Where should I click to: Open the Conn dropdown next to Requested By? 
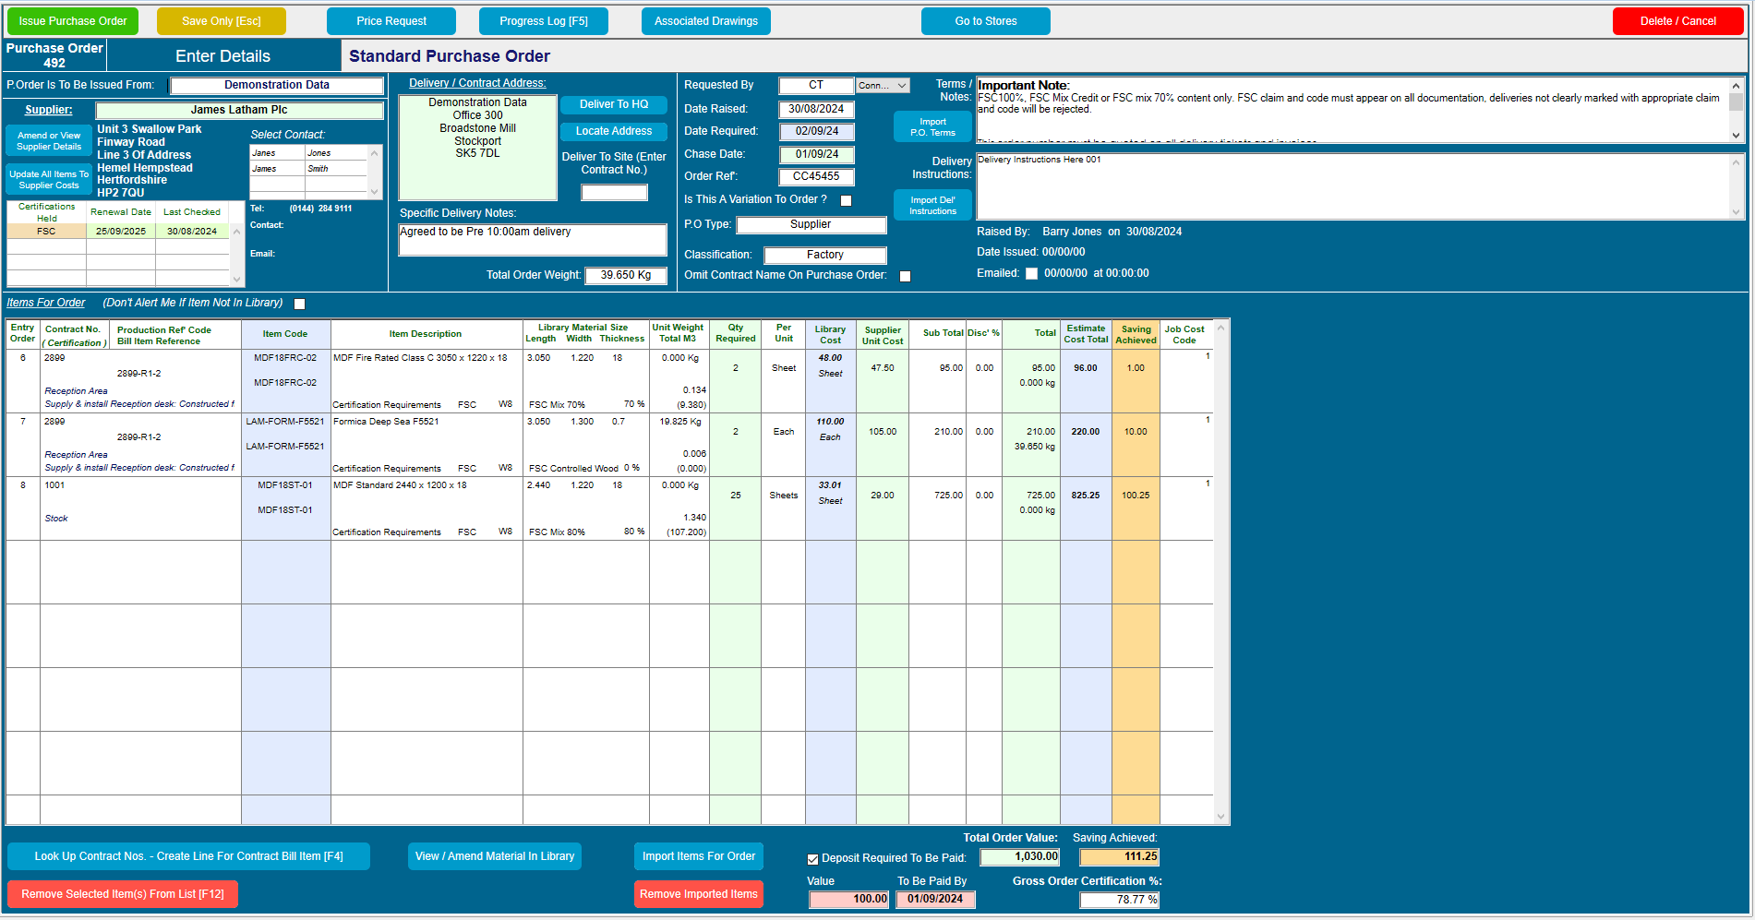click(x=882, y=85)
